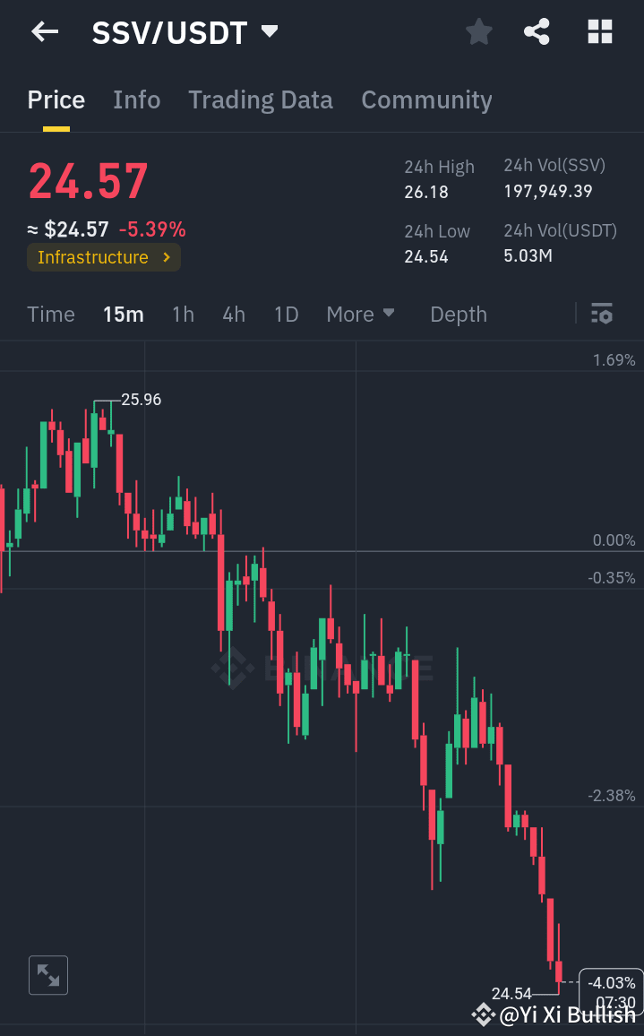This screenshot has width=644, height=1036.
Task: Expand chart with the fullscreen icon
Action: coord(47,975)
